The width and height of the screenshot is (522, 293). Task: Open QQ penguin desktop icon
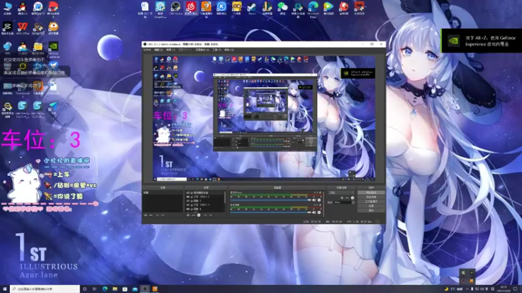23,7
